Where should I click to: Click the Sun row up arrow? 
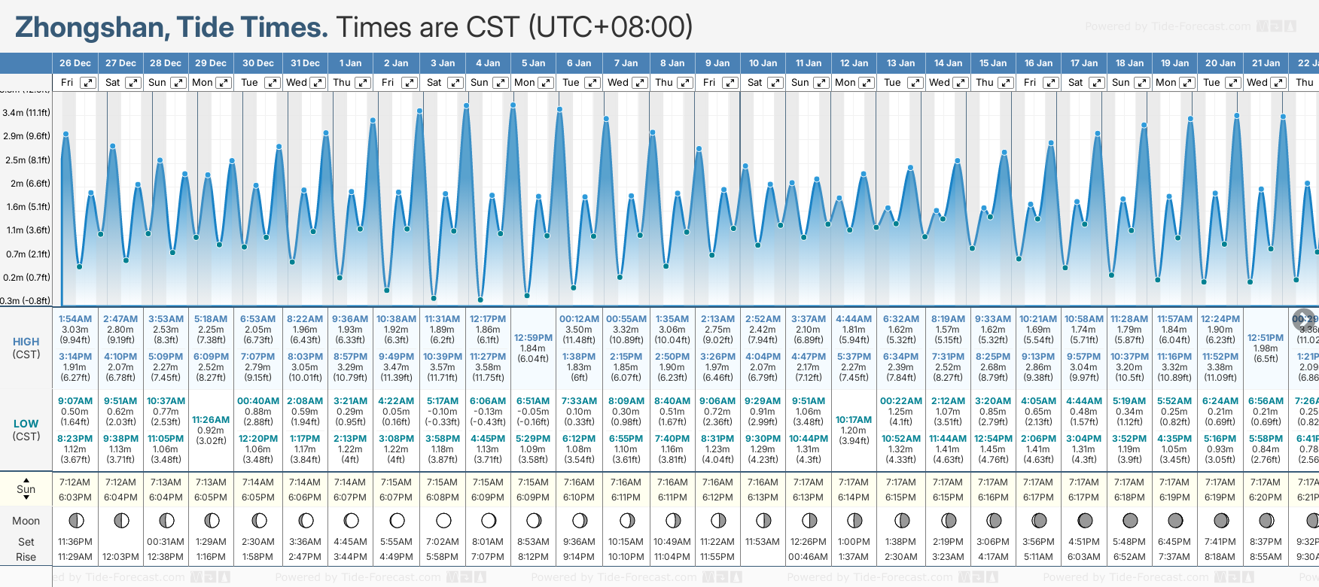(x=26, y=479)
